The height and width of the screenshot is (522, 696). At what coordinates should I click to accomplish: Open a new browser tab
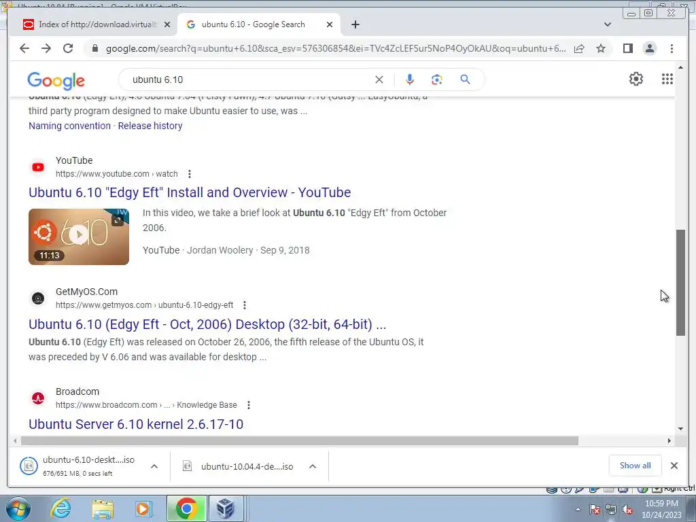pos(355,24)
